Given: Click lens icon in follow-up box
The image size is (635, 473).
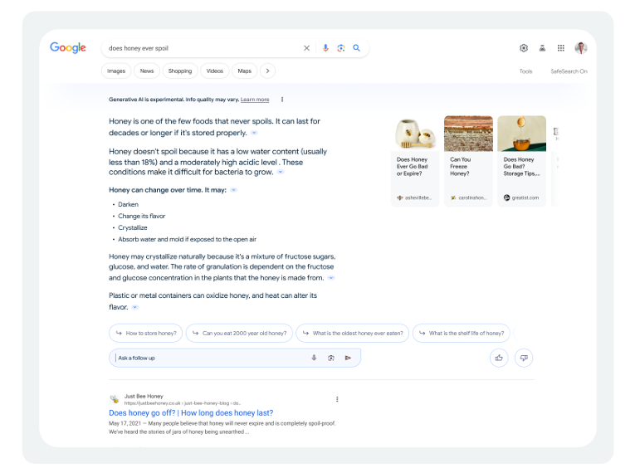Looking at the screenshot, I should click(331, 358).
